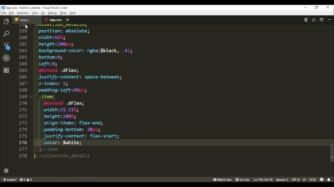Open the Go menu
Screen dimensions: 334x187
point(43,13)
